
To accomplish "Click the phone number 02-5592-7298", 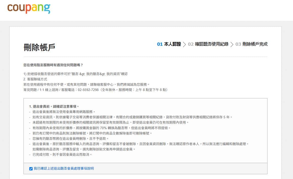I will (x=88, y=90).
